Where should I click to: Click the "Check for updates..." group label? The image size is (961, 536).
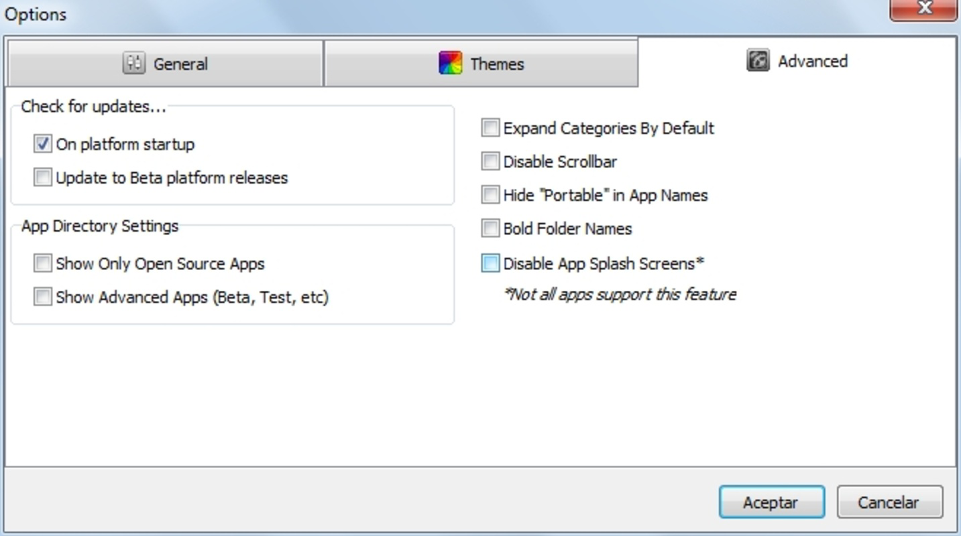[93, 107]
